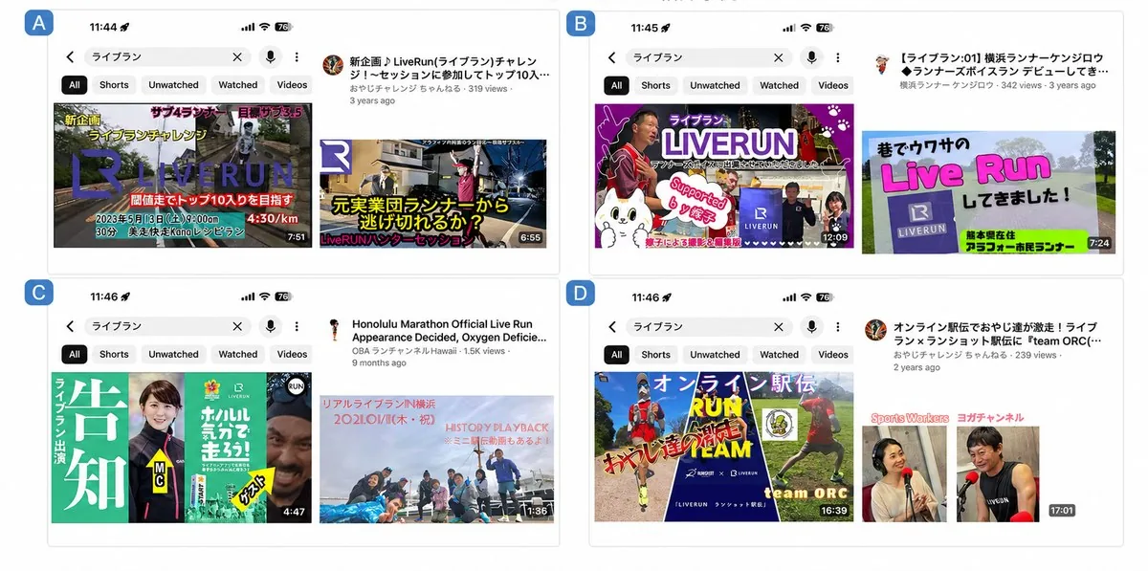This screenshot has width=1148, height=571.
Task: Tap back arrow in panel B
Action: 612,57
